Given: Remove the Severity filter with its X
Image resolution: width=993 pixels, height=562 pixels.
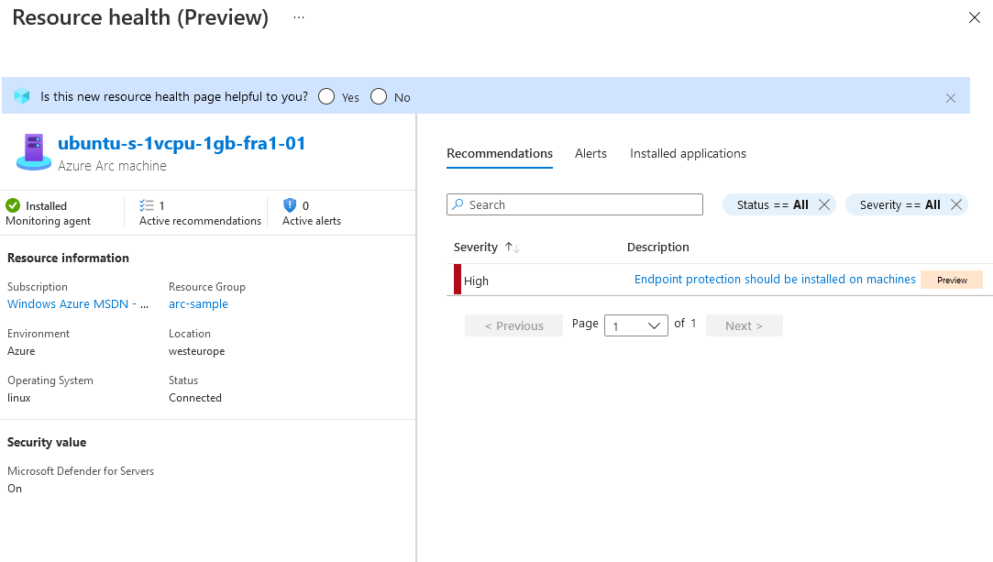Looking at the screenshot, I should [956, 204].
